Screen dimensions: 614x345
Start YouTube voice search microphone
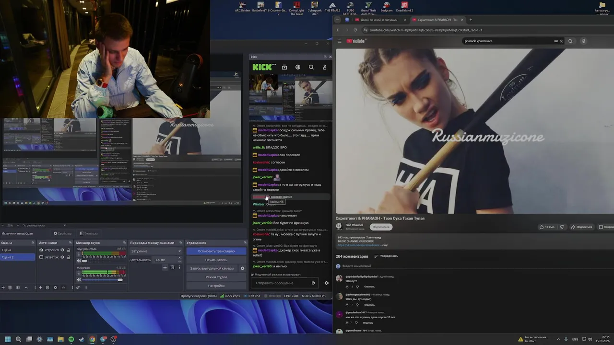[x=583, y=41]
